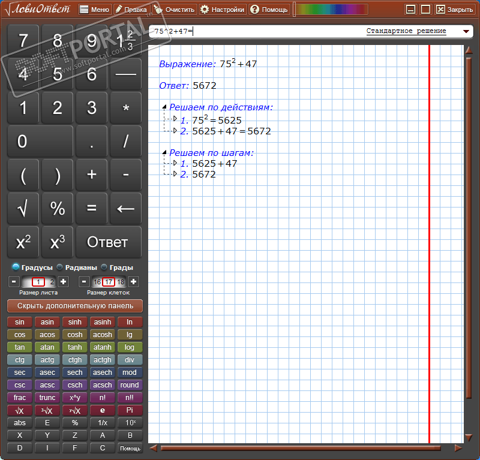
Task: Click the backspace arrow key
Action: pos(125,209)
